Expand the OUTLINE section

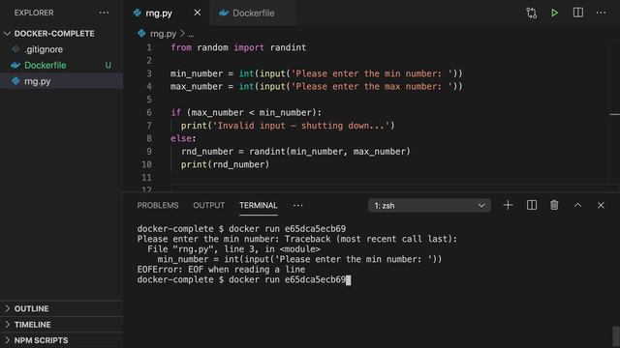62,308
